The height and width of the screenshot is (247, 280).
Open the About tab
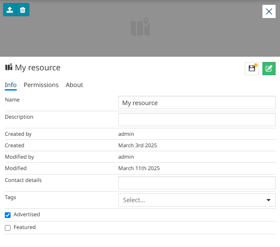pos(74,85)
